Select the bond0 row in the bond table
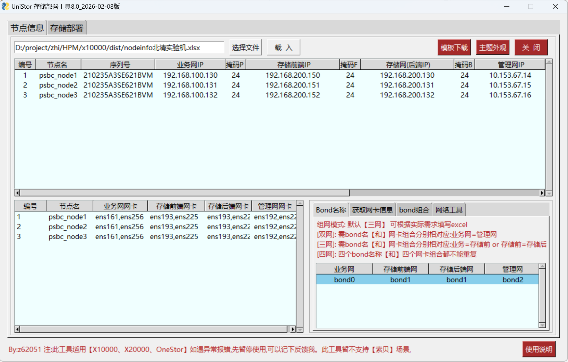568x362 pixels. 344,280
